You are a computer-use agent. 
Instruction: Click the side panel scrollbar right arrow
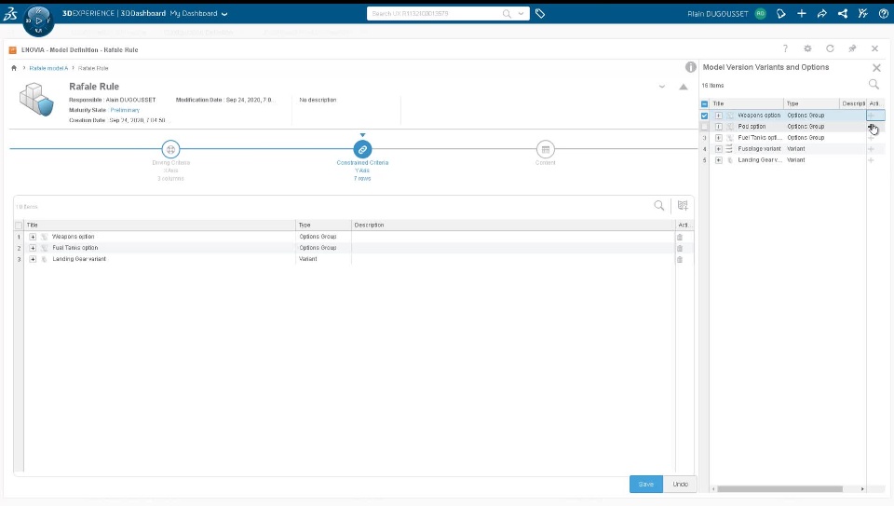pyautogui.click(x=862, y=489)
